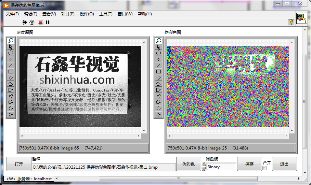
Task: Select Line tool in grayscale image palette
Action: pos(11,65)
